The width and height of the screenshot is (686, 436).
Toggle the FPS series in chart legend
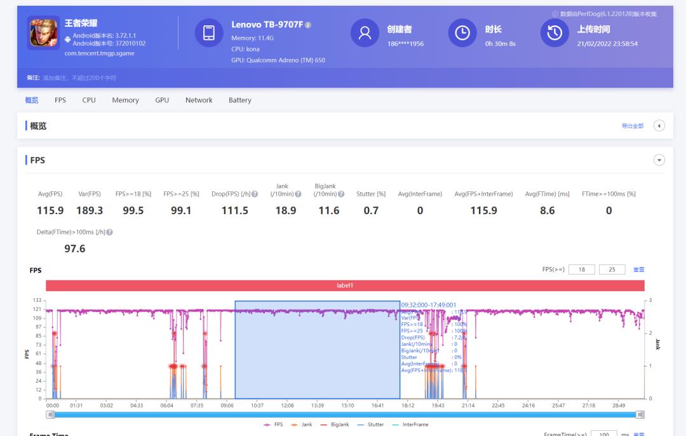273,425
